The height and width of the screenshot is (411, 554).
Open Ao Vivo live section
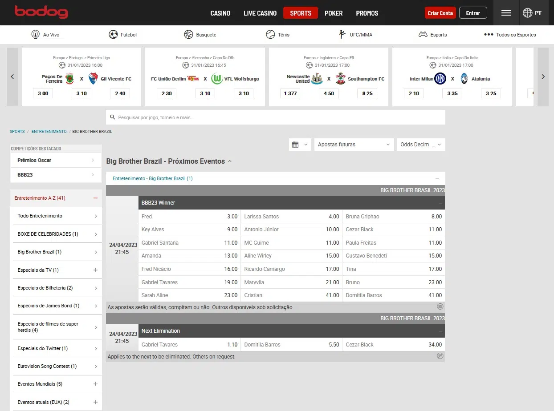tap(36, 35)
